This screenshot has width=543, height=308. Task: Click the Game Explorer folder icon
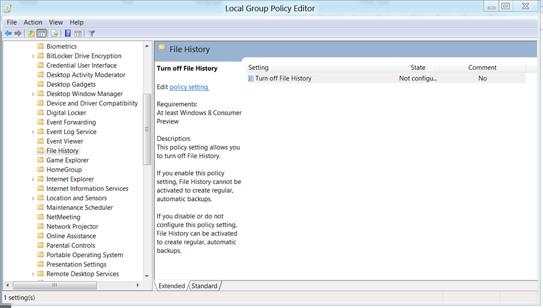click(40, 160)
